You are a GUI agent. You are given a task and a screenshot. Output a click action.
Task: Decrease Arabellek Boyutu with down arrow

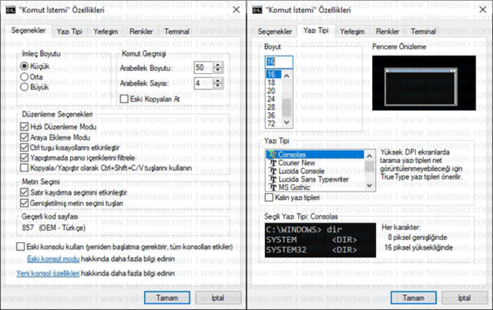click(x=218, y=70)
